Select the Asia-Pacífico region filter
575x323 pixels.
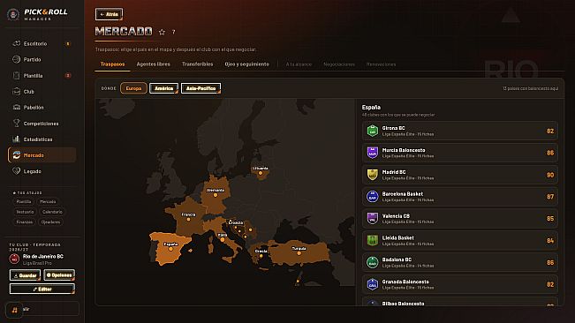[x=201, y=88]
